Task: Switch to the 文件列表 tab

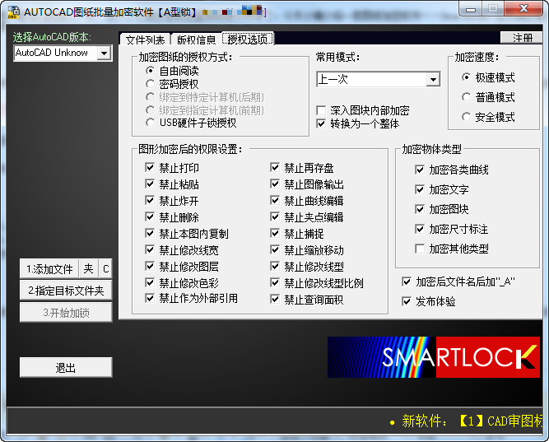Action: tap(145, 40)
